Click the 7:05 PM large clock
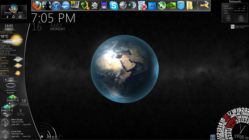This screenshot has width=249, height=140. 53,18
